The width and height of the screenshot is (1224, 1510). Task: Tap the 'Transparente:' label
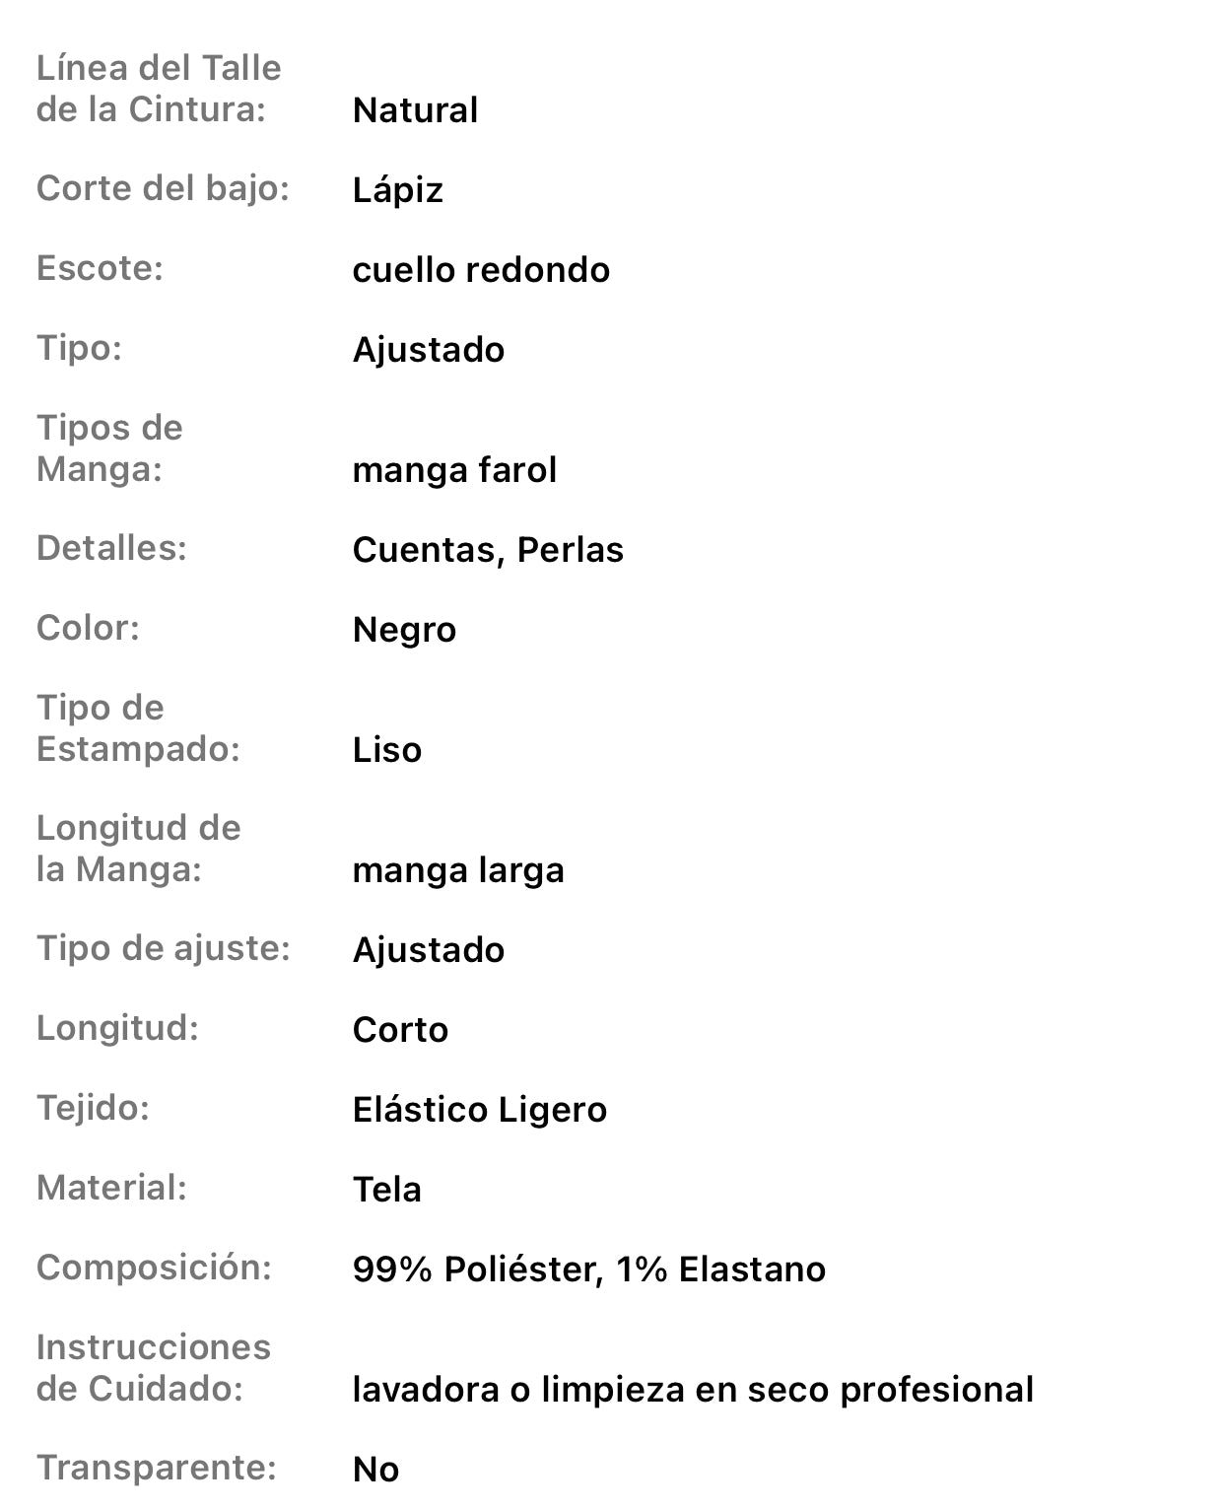157,1468
